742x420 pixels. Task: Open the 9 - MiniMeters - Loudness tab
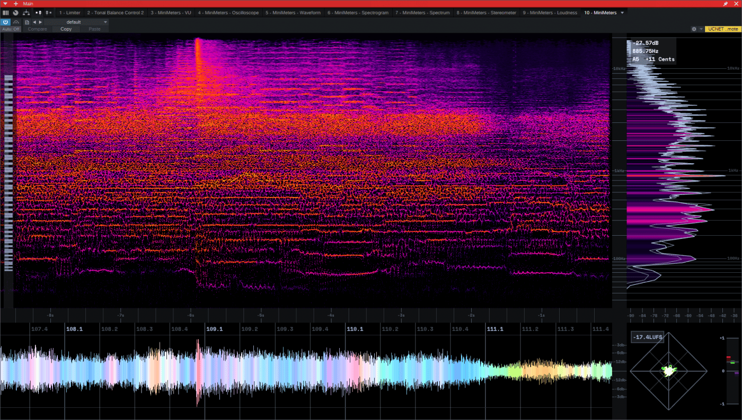[x=550, y=13]
